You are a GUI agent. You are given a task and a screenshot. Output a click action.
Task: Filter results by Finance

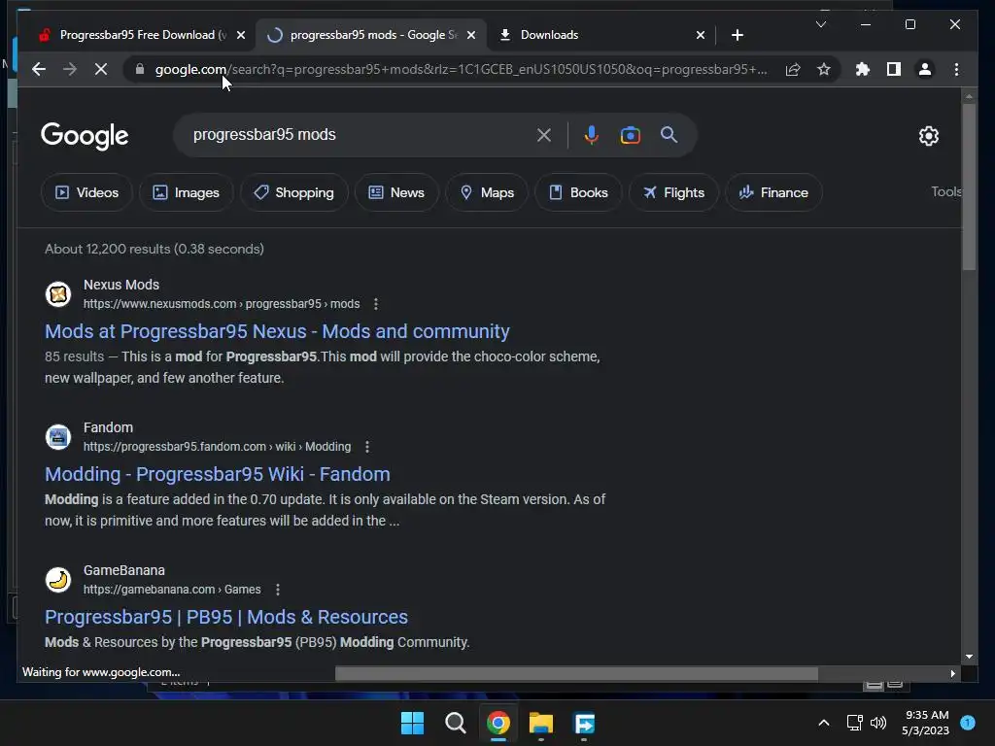tap(773, 192)
